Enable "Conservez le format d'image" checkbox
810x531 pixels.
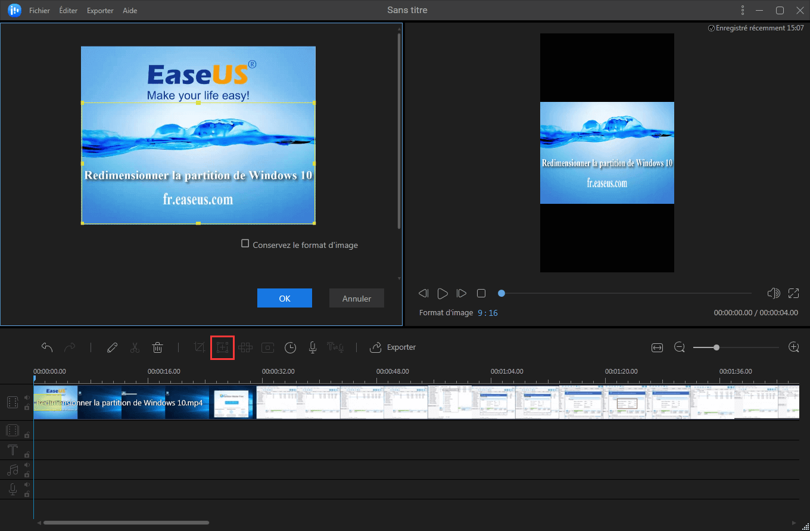pyautogui.click(x=245, y=244)
